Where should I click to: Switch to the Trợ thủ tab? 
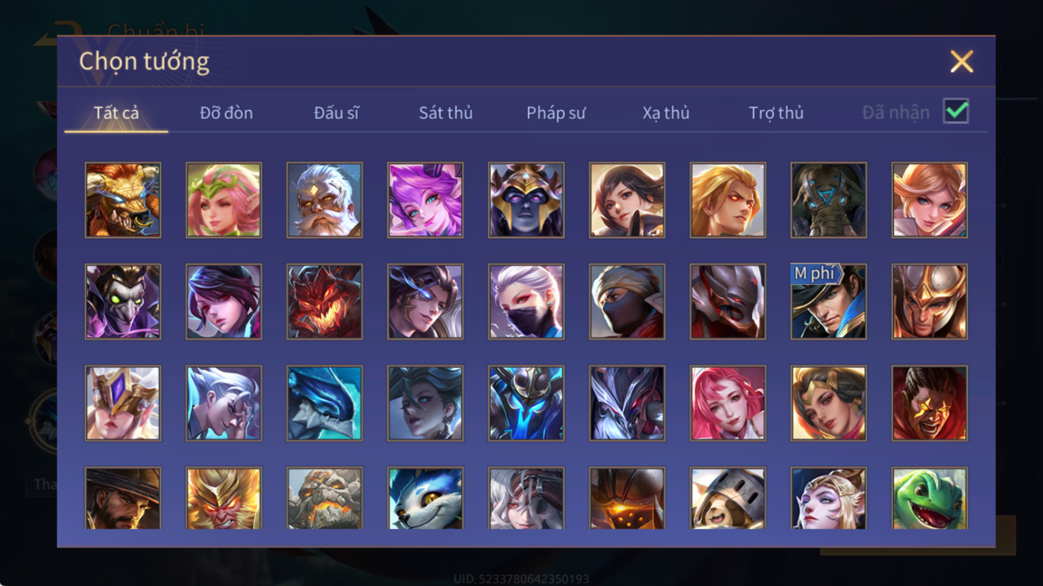pos(776,113)
